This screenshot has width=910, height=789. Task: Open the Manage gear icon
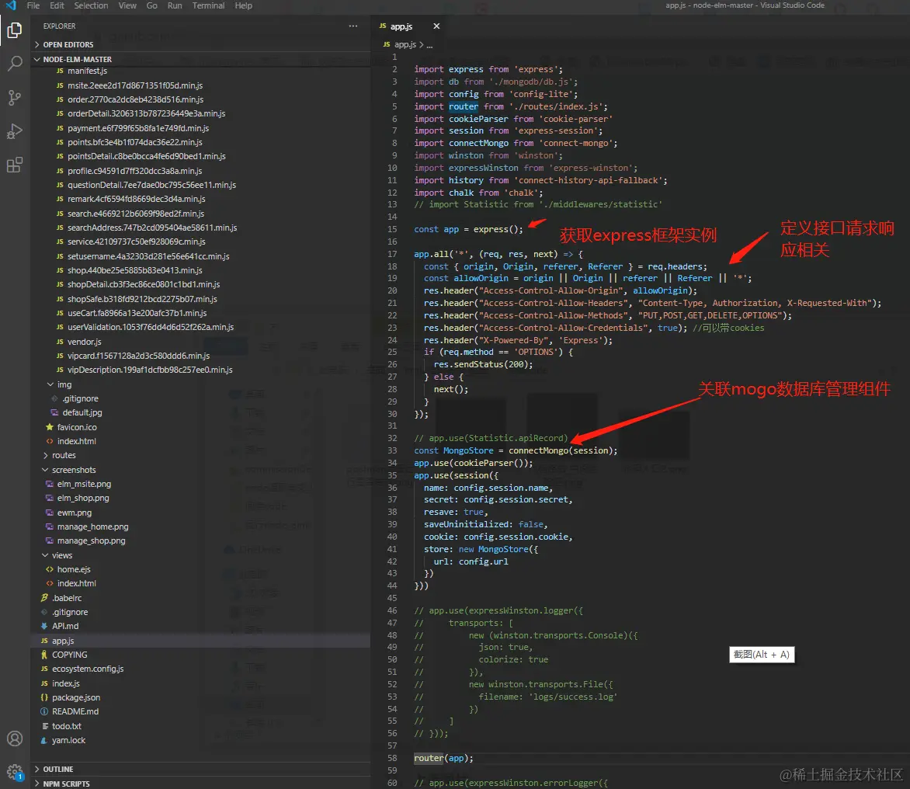[15, 772]
